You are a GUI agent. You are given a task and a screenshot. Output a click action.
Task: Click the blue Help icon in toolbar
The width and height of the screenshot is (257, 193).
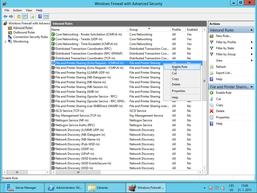point(40,17)
